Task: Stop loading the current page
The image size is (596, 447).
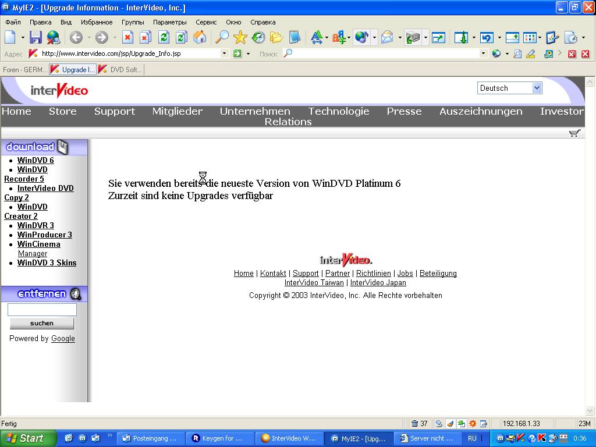Action: point(127,37)
